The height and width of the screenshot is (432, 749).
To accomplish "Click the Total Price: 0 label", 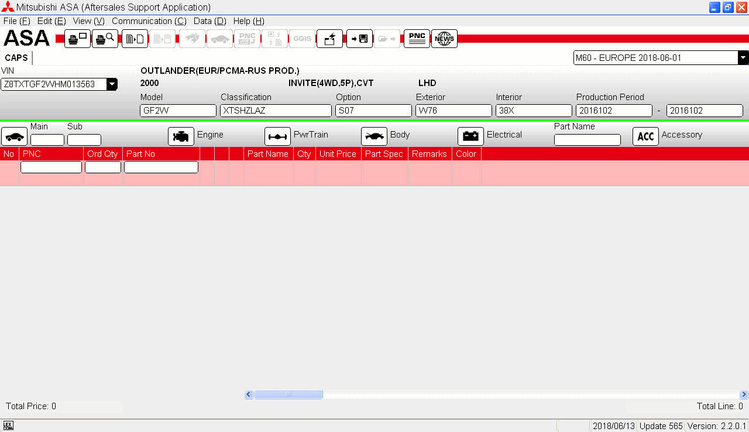I will (31, 406).
